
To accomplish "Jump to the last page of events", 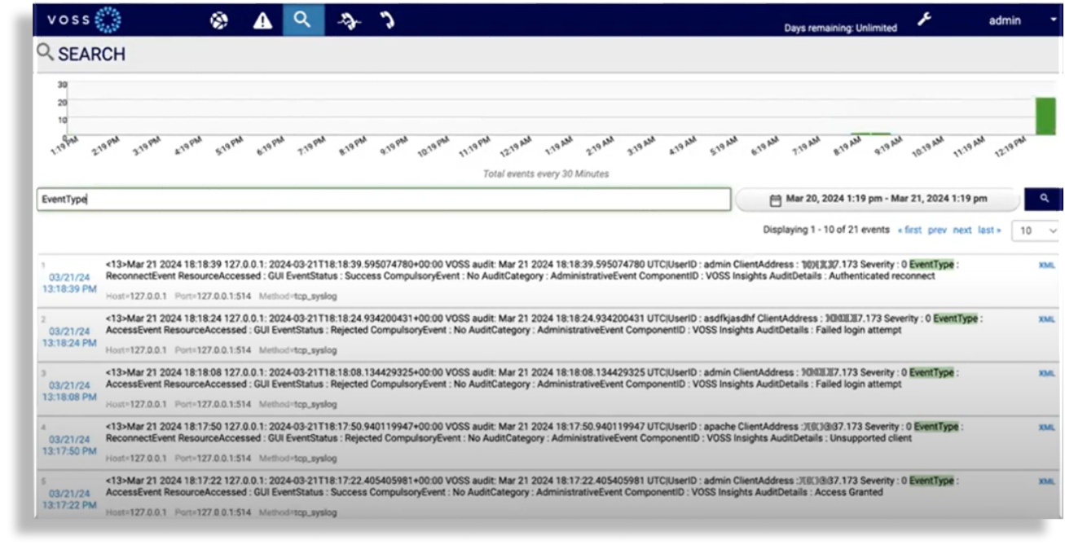I will tap(988, 230).
